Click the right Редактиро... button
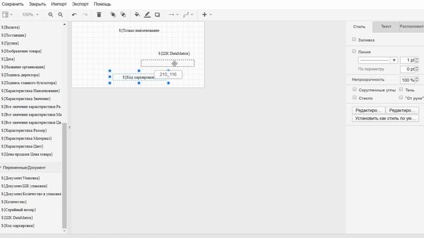Image resolution: width=424 pixels, height=238 pixels. (x=402, y=110)
